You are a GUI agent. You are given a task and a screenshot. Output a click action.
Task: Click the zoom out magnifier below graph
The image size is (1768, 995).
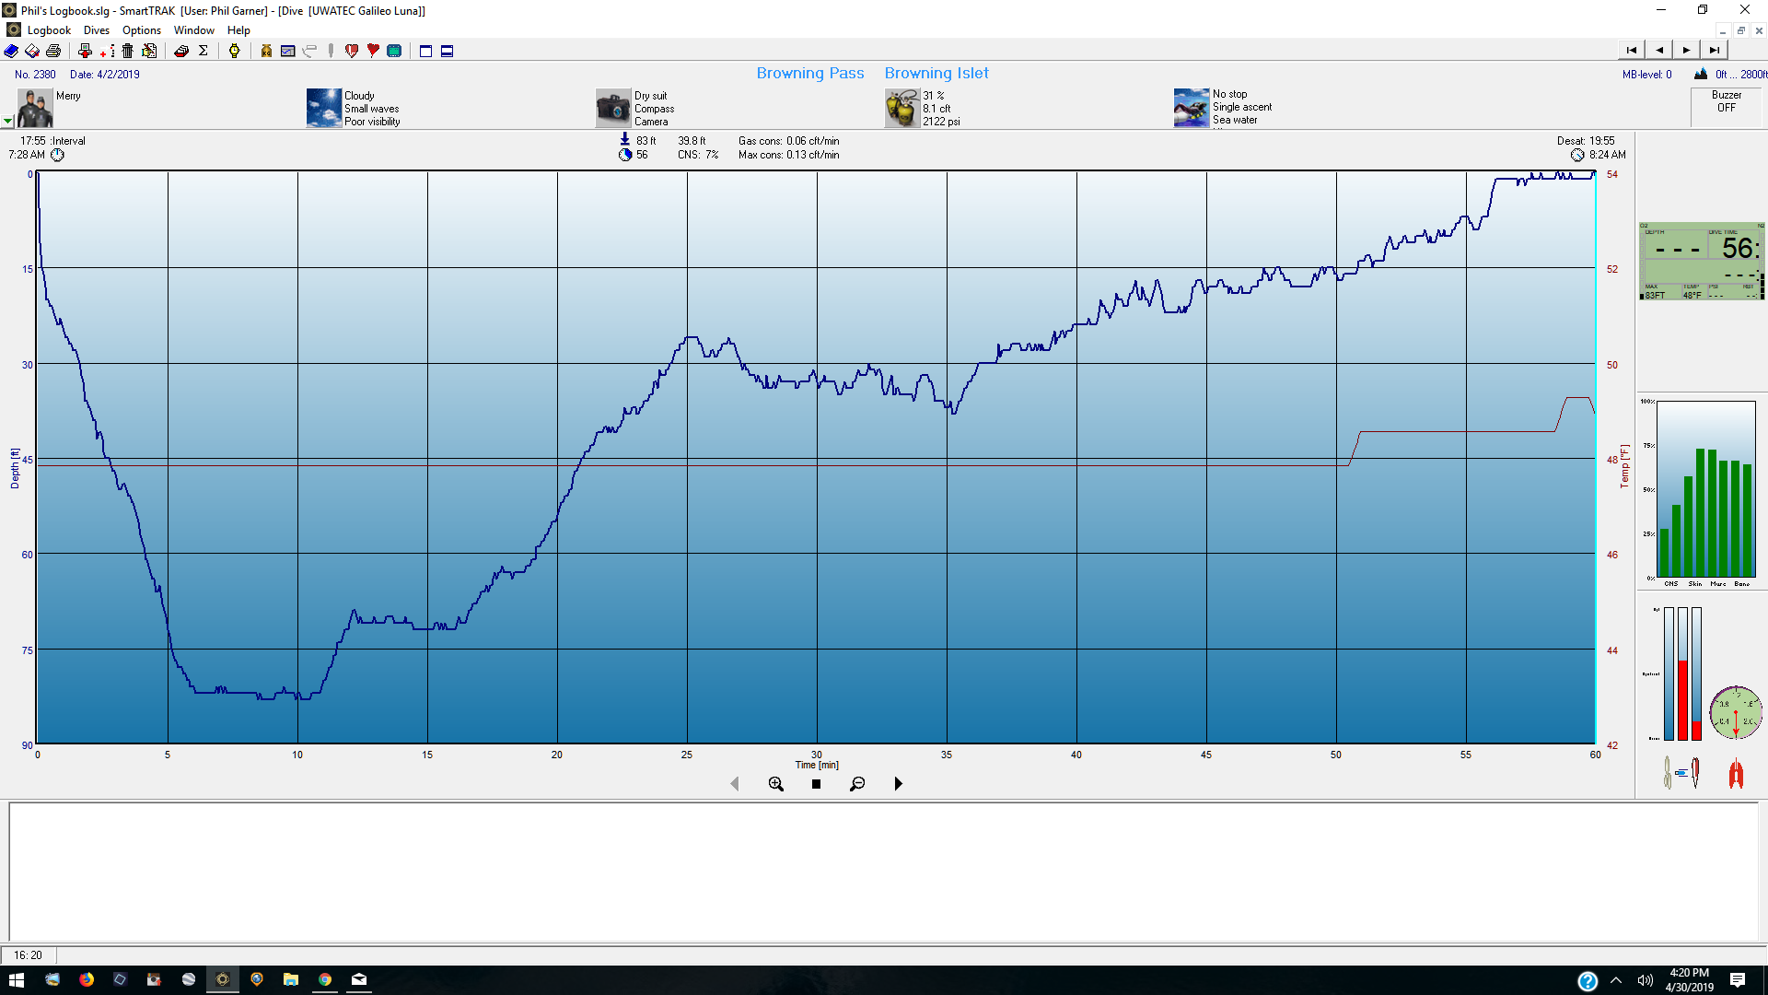pos(856,784)
